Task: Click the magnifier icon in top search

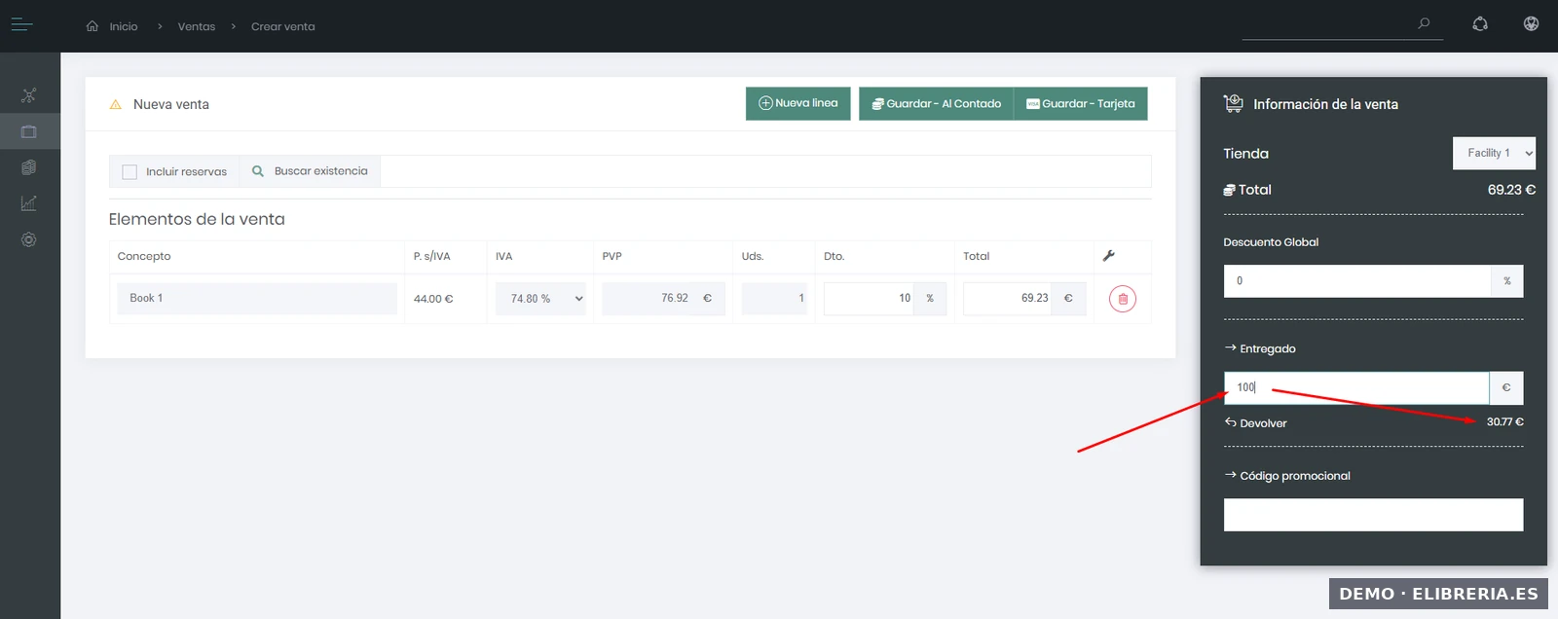Action: [x=1424, y=23]
